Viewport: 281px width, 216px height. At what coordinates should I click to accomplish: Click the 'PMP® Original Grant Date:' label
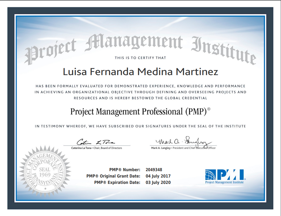point(113,176)
